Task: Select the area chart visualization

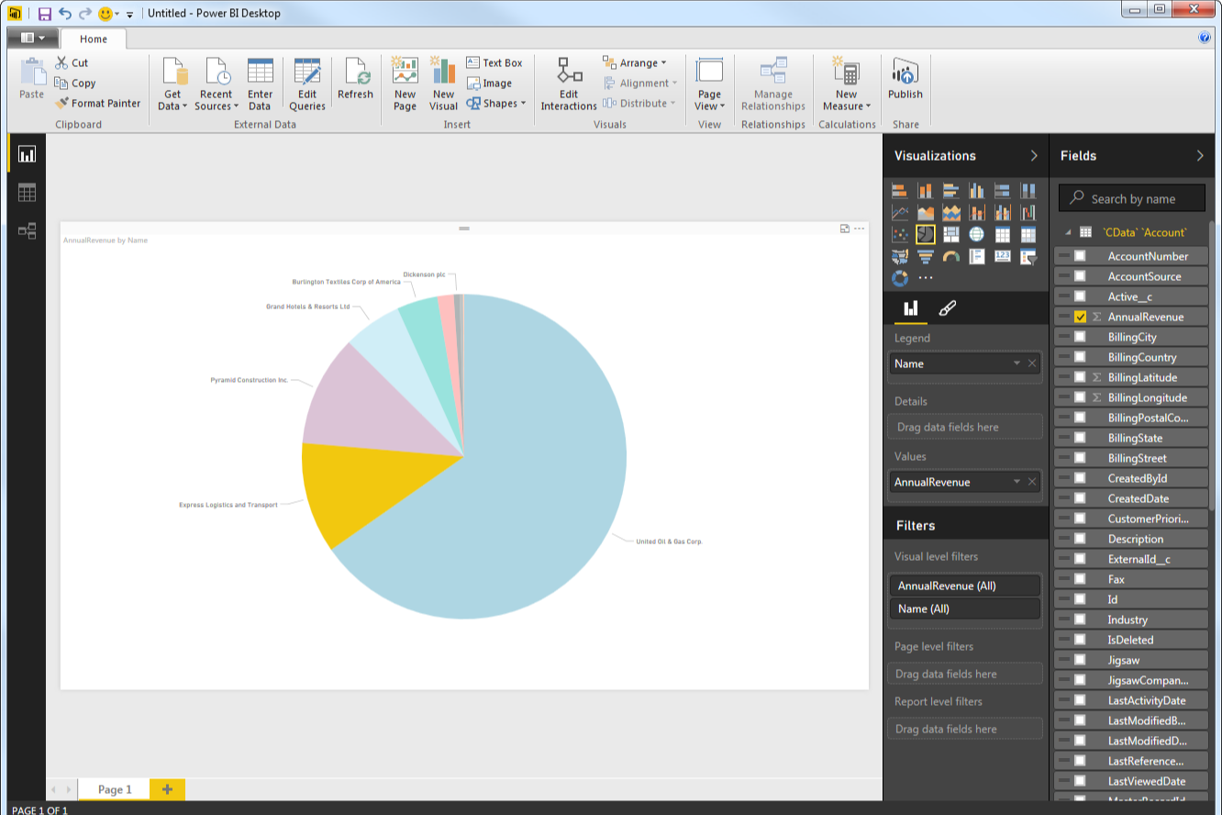Action: 926,213
